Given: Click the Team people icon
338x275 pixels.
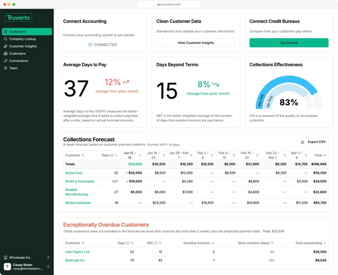Looking at the screenshot, I should 6,68.
